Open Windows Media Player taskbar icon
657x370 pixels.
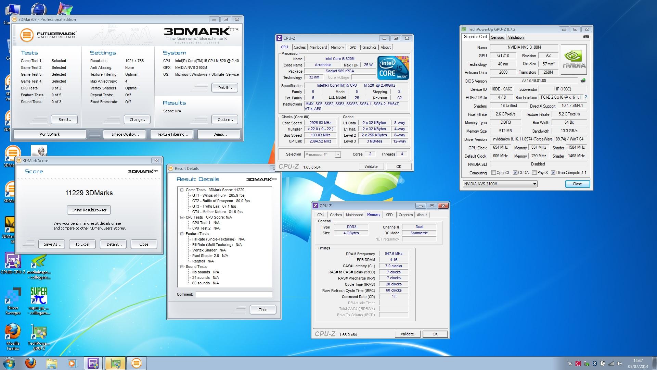[72, 363]
